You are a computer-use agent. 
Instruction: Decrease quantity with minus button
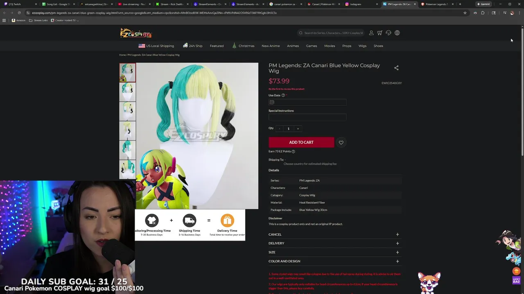(279, 129)
